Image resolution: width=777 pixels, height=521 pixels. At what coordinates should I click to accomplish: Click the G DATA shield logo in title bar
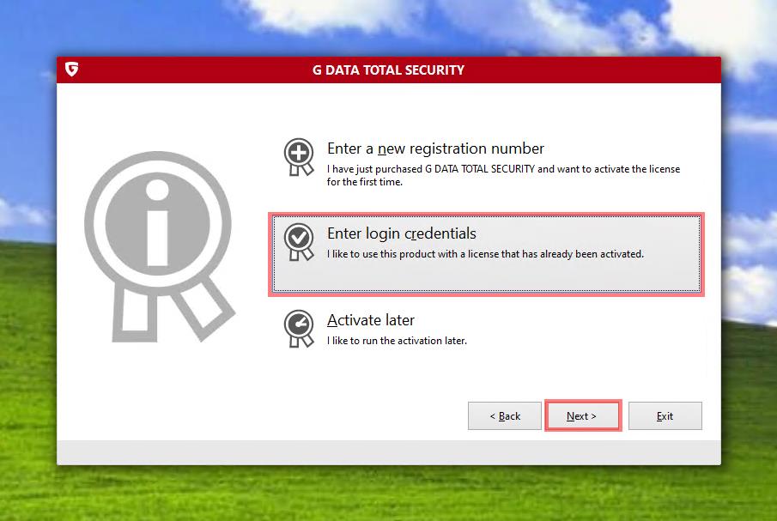[x=72, y=70]
